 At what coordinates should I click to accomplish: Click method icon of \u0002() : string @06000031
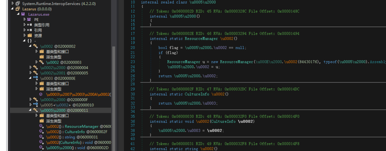click(x=41, y=137)
